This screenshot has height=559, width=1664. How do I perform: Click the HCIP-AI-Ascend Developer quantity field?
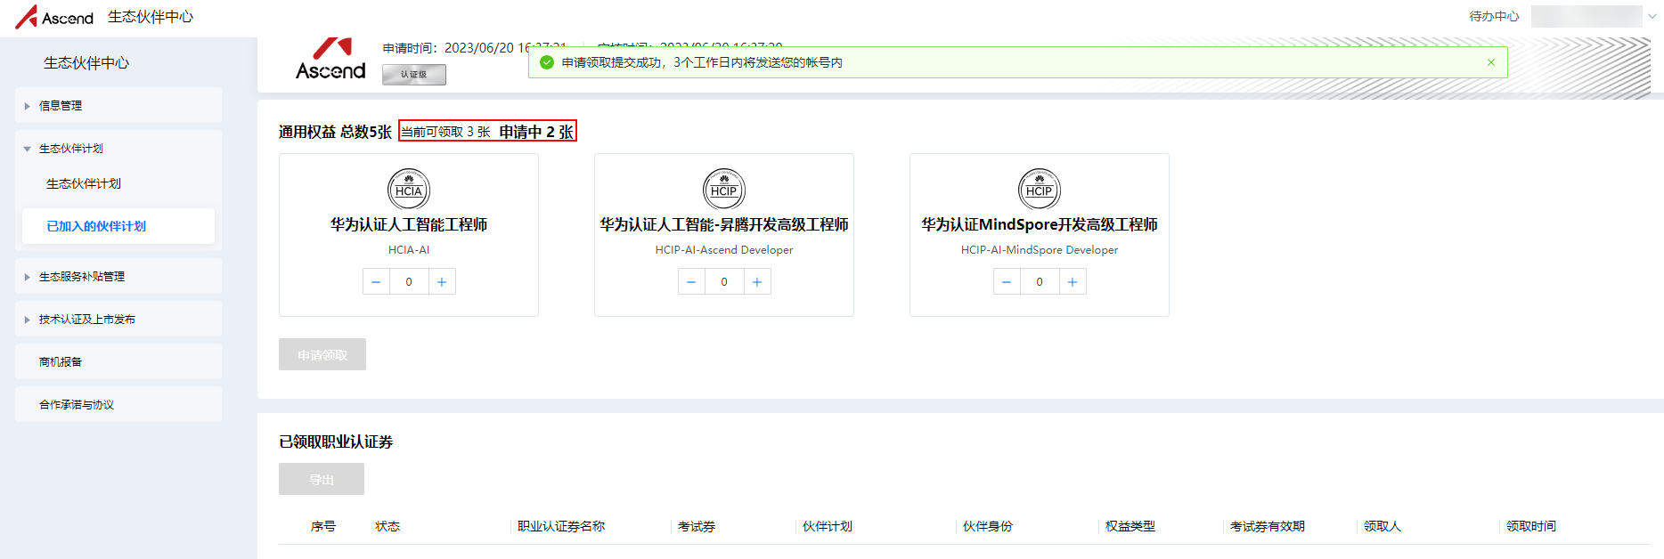pos(724,282)
